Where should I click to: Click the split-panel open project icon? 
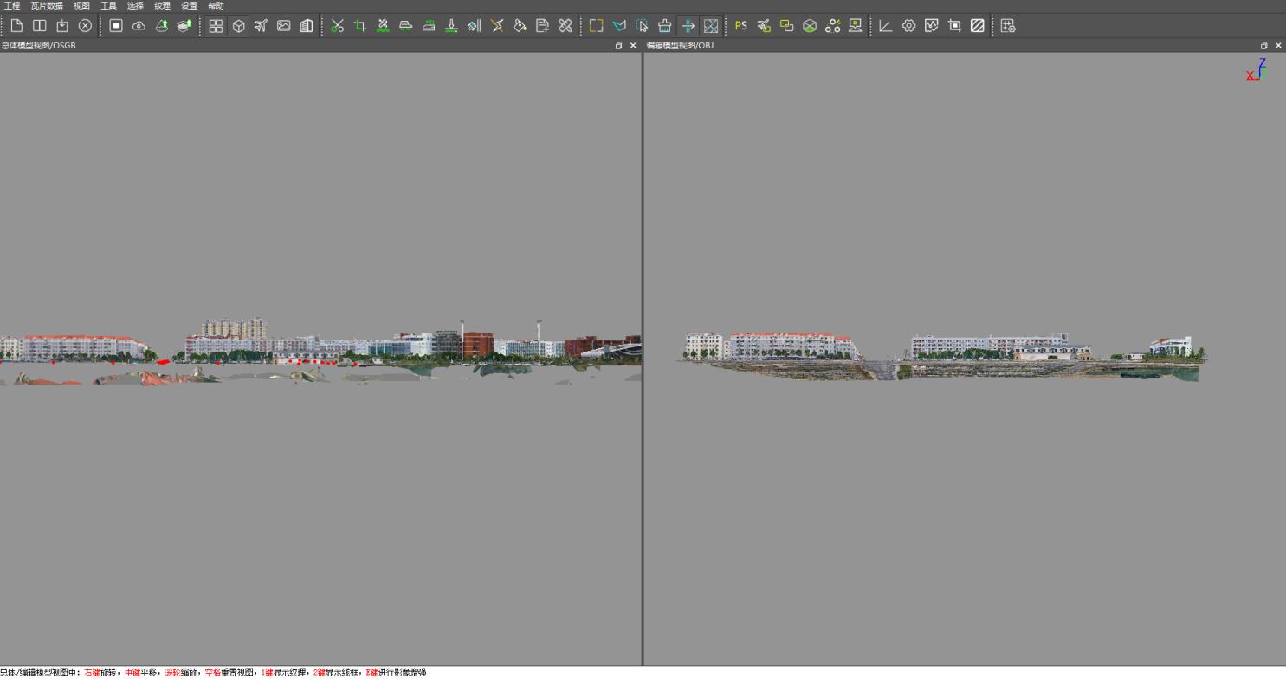(39, 26)
